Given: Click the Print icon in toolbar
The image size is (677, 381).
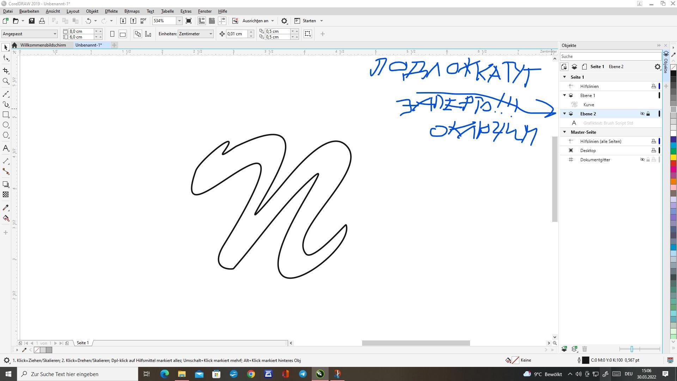Looking at the screenshot, I should [42, 21].
